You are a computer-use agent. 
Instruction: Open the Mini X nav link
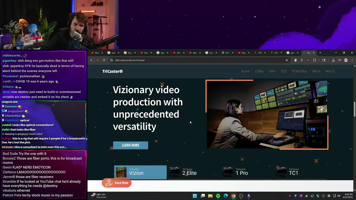click(316, 71)
